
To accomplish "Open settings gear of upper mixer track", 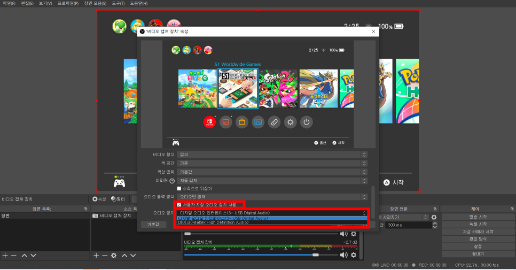I will [x=354, y=234].
